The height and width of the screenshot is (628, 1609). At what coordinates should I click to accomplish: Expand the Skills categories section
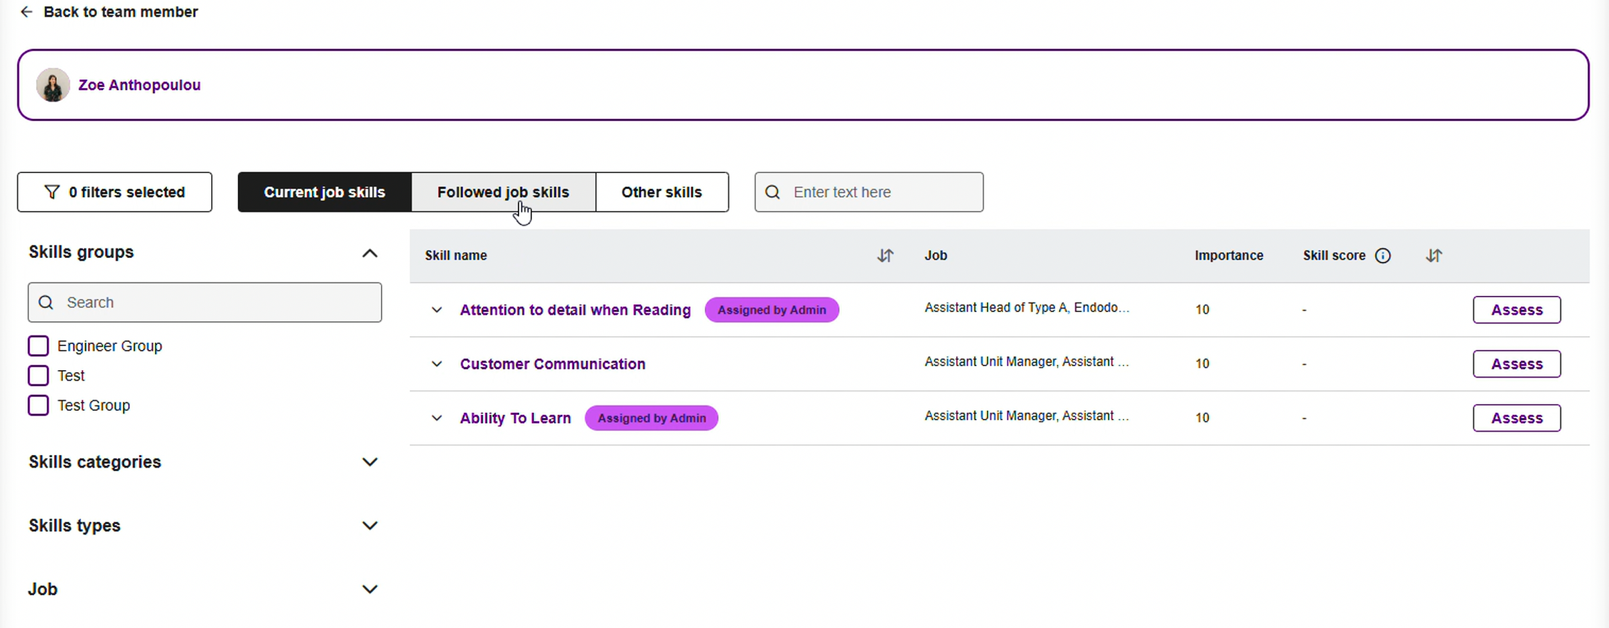click(370, 462)
